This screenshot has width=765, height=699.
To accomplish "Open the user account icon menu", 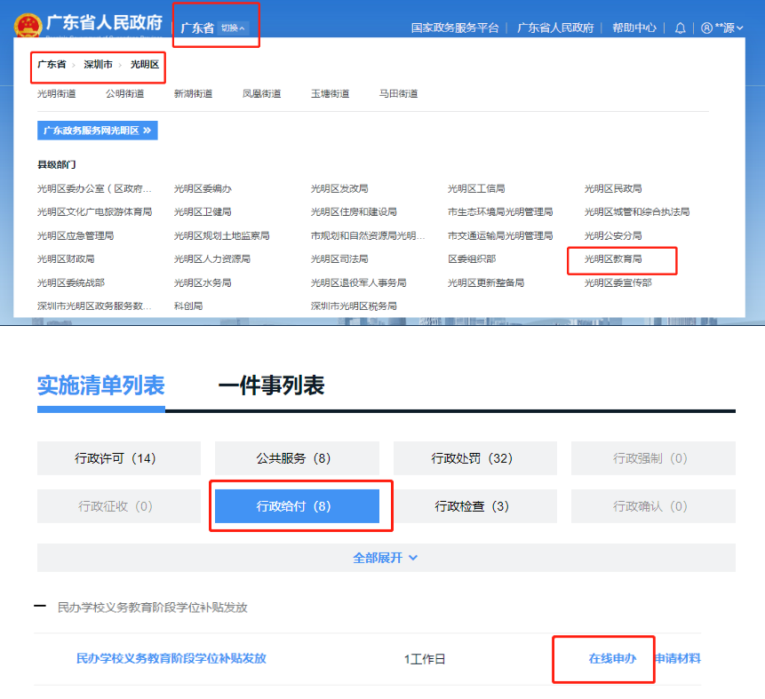I will click(719, 28).
